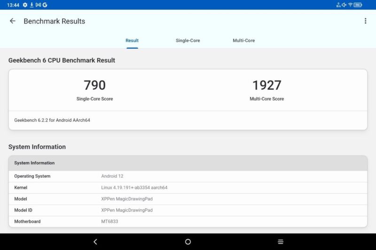
Task: Switch to the Multi-Core tab
Action: pos(243,41)
